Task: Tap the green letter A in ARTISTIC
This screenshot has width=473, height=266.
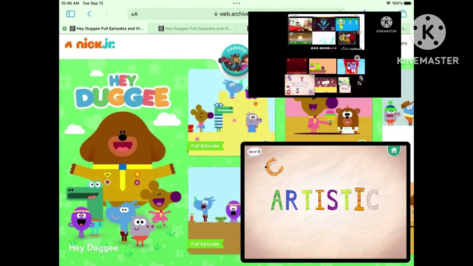Action: (x=277, y=200)
